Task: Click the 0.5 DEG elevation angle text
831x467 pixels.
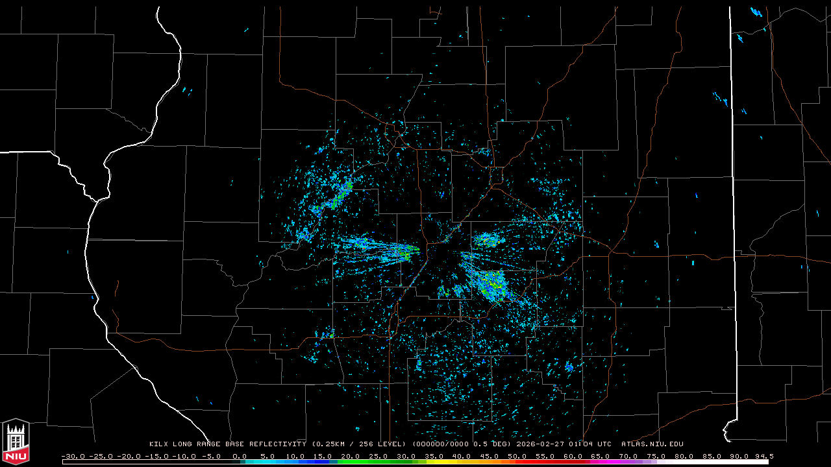Action: click(498, 444)
